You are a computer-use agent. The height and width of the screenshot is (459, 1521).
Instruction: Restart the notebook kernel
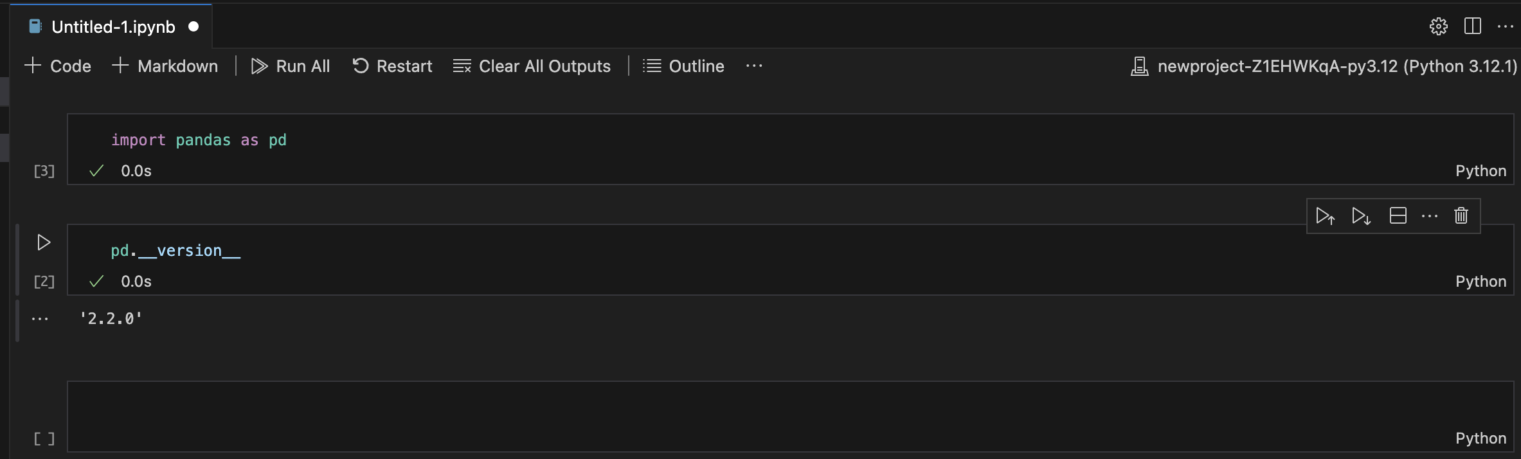392,66
